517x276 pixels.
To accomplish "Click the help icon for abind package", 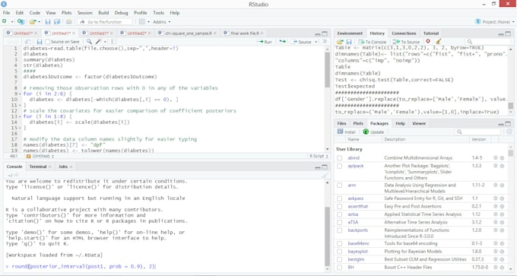I will pos(496,158).
